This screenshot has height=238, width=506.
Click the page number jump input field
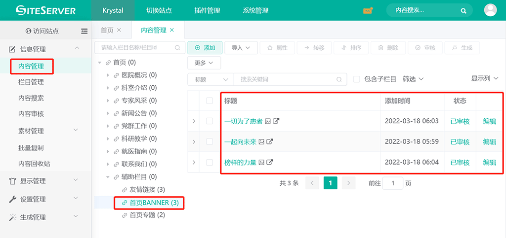[393, 183]
